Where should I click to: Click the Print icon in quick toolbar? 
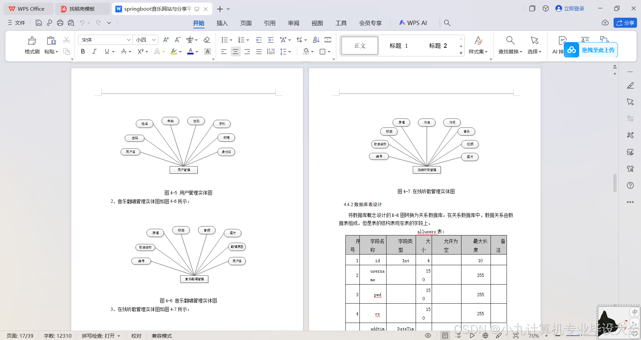click(x=60, y=23)
